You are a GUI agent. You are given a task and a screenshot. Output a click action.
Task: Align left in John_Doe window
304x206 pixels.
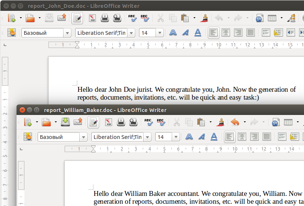(213, 33)
